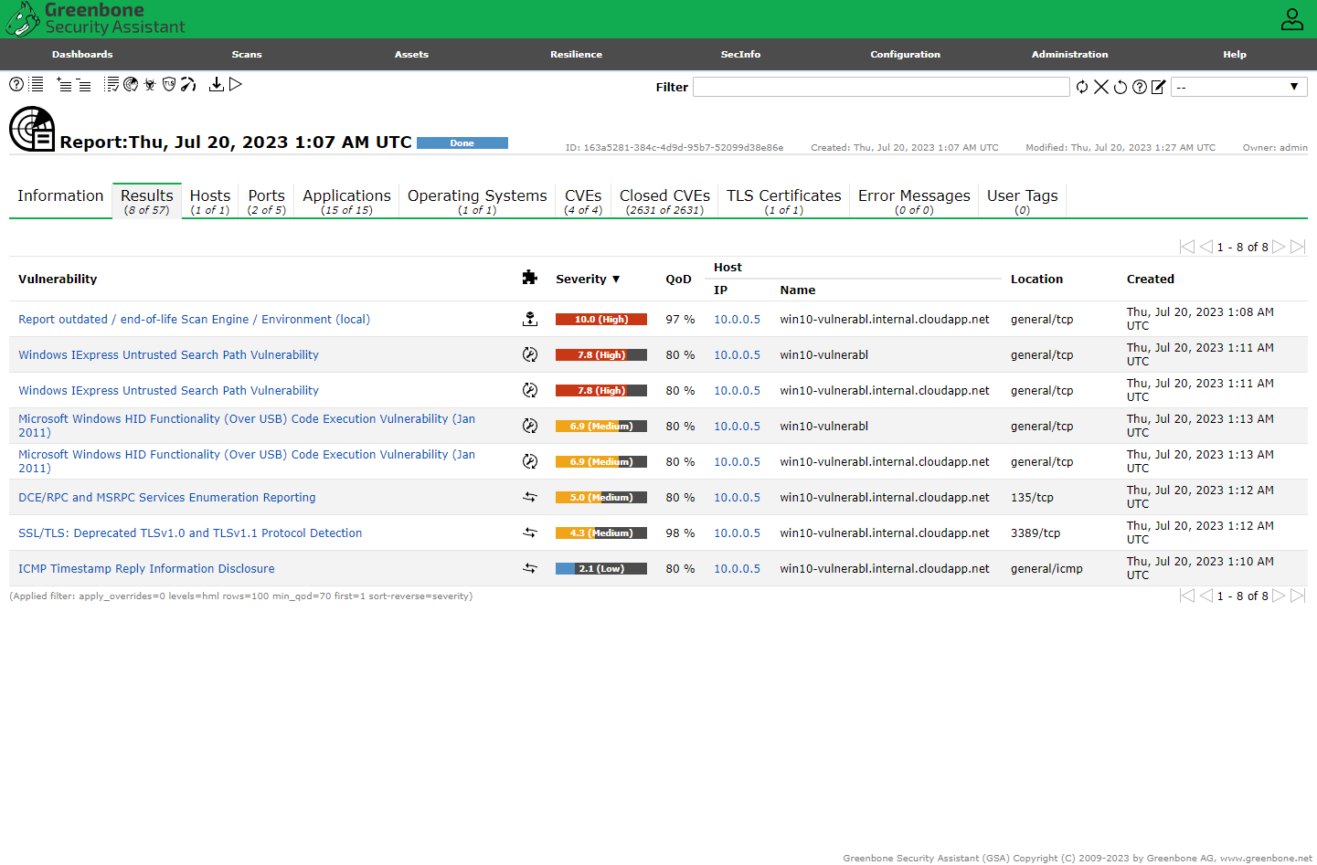Open the SecInfo menu
Screen dimensions: 1317x865
(x=740, y=54)
